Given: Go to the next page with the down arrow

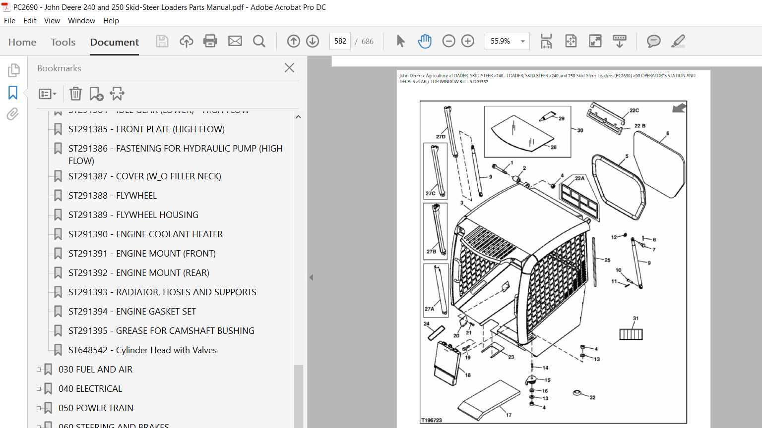Looking at the screenshot, I should point(313,41).
